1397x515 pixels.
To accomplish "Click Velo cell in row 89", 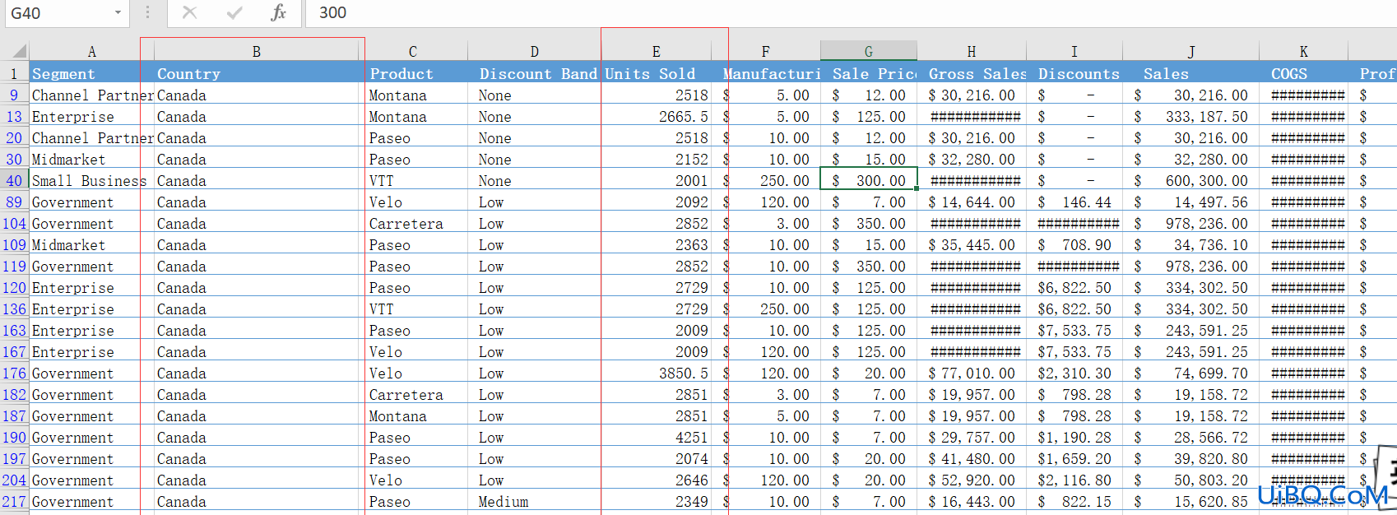I will 416,202.
